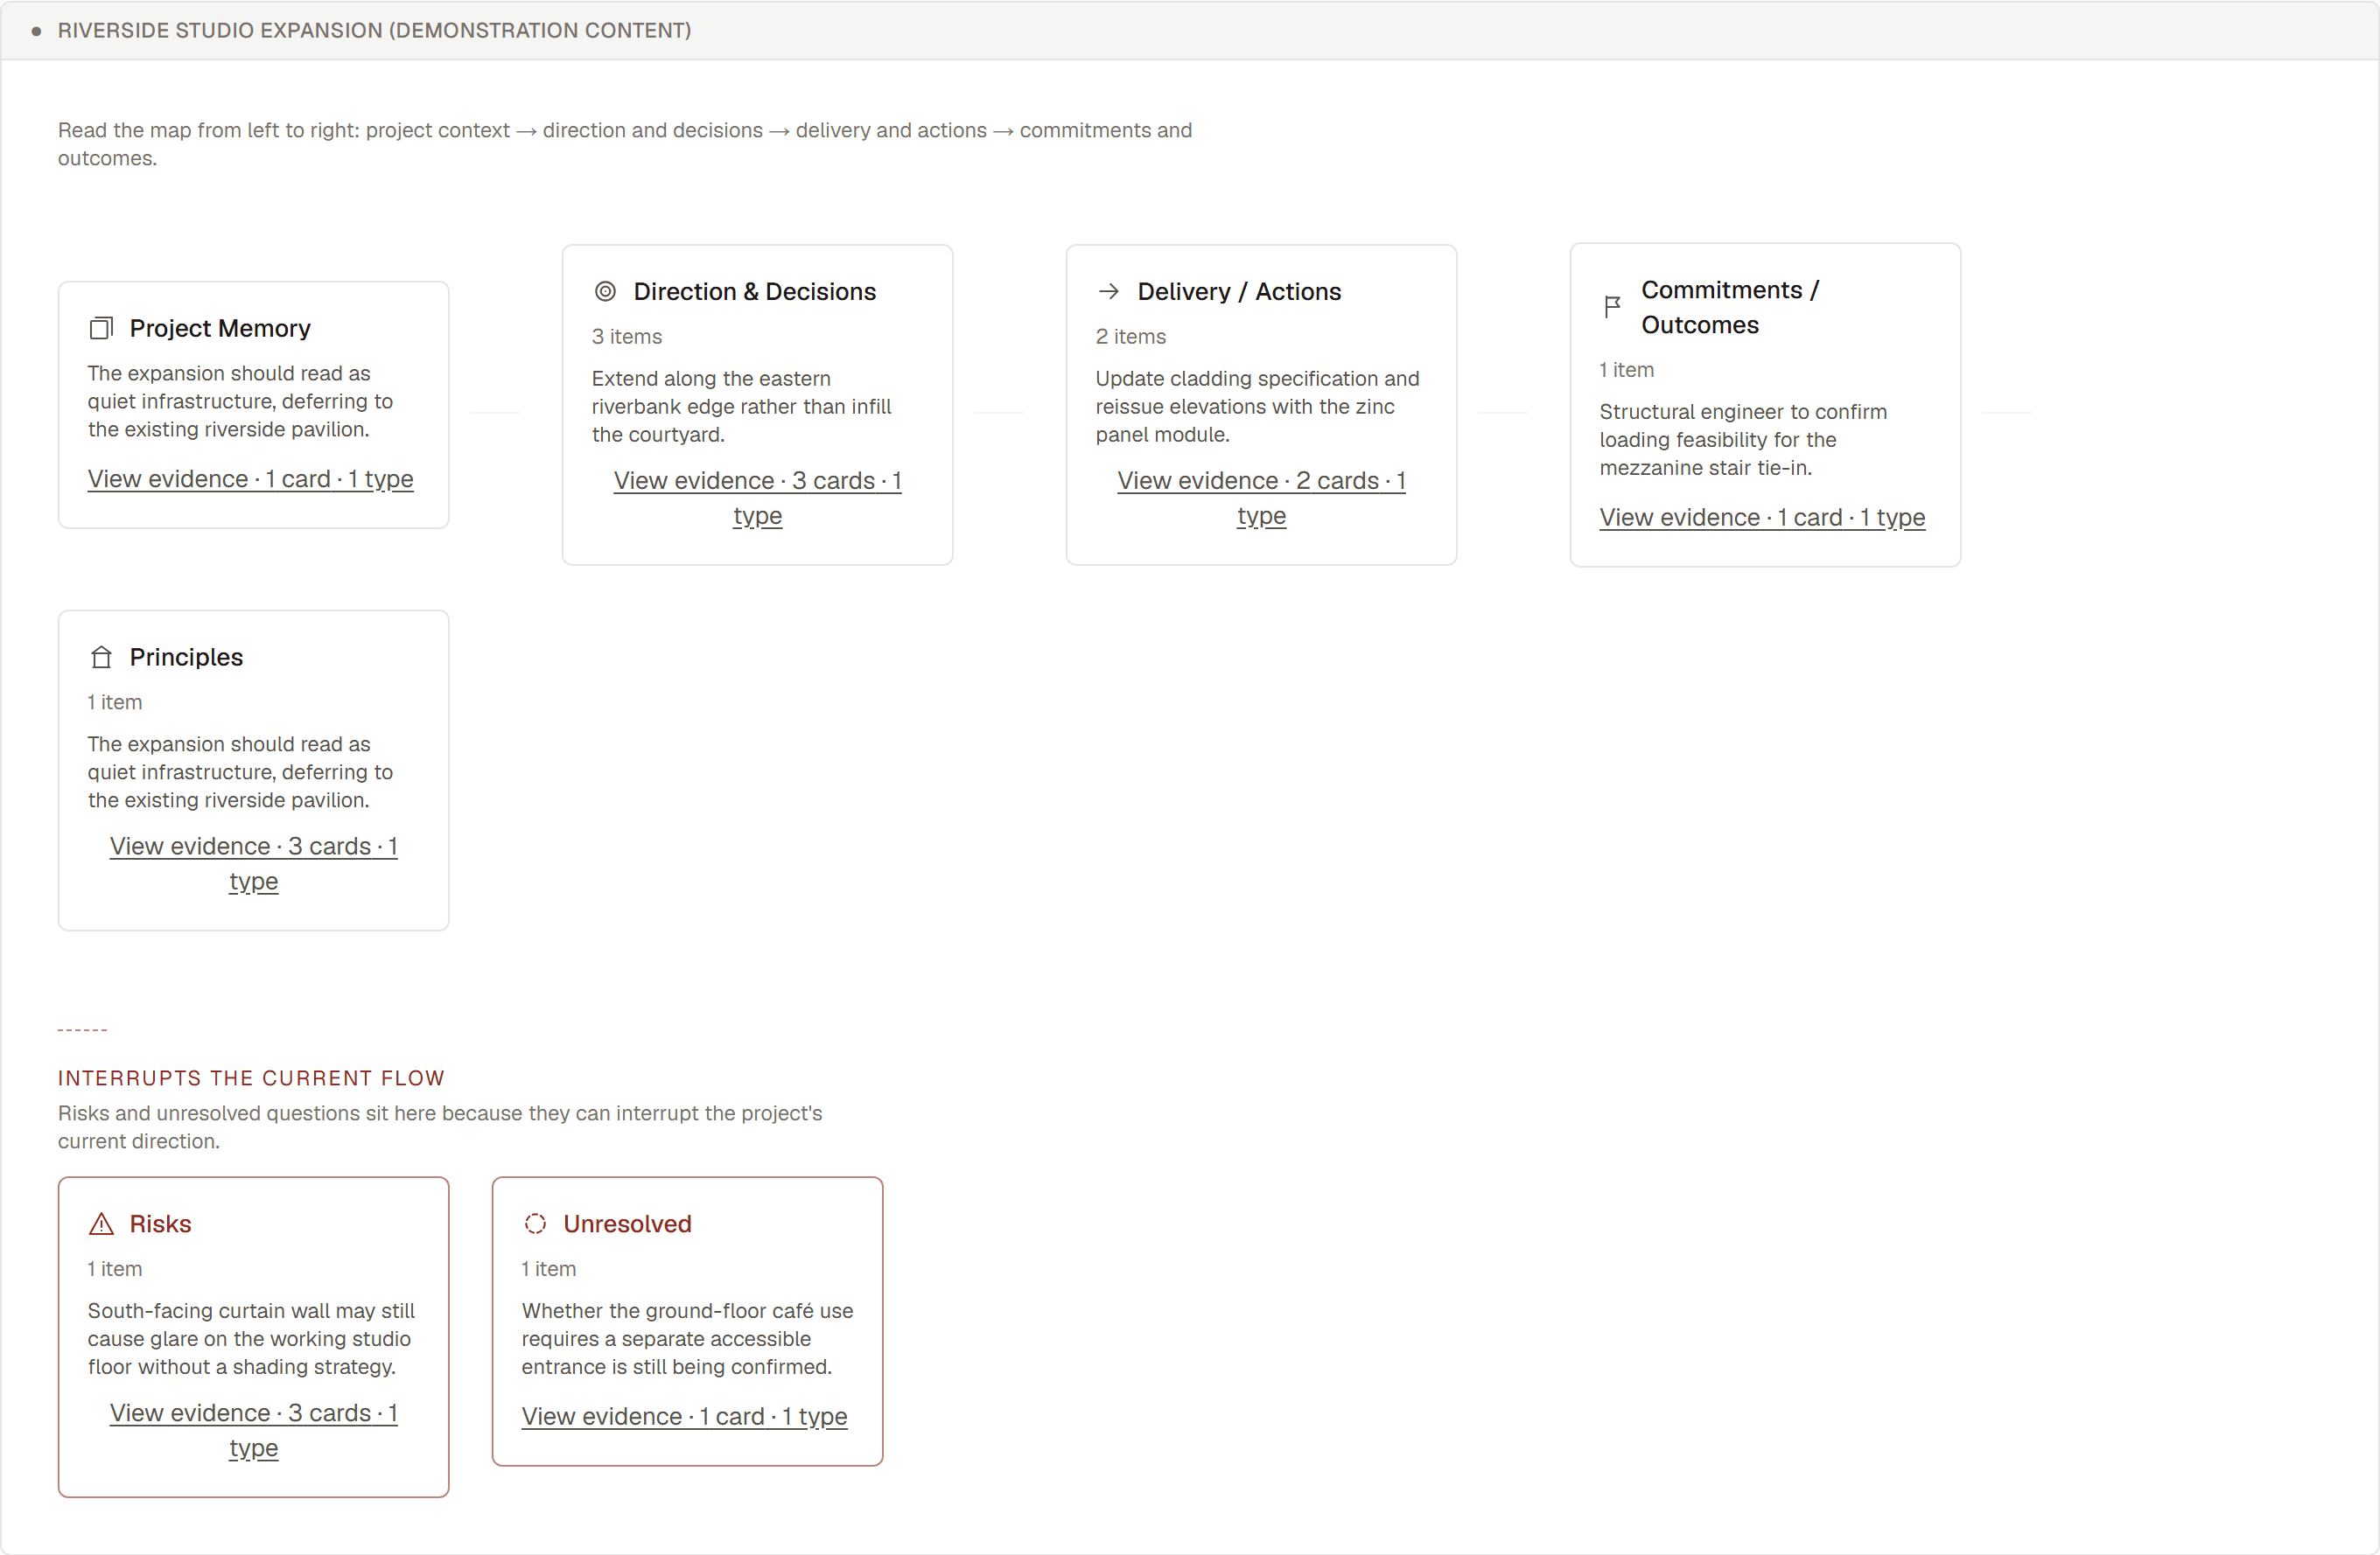Click the Project Memory description text
Image resolution: width=2380 pixels, height=1555 pixels.
pyautogui.click(x=240, y=401)
